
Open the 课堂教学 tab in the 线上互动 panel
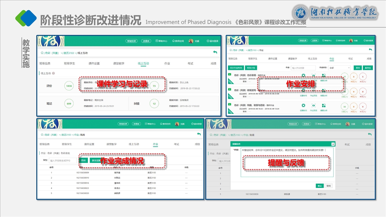coord(119,64)
